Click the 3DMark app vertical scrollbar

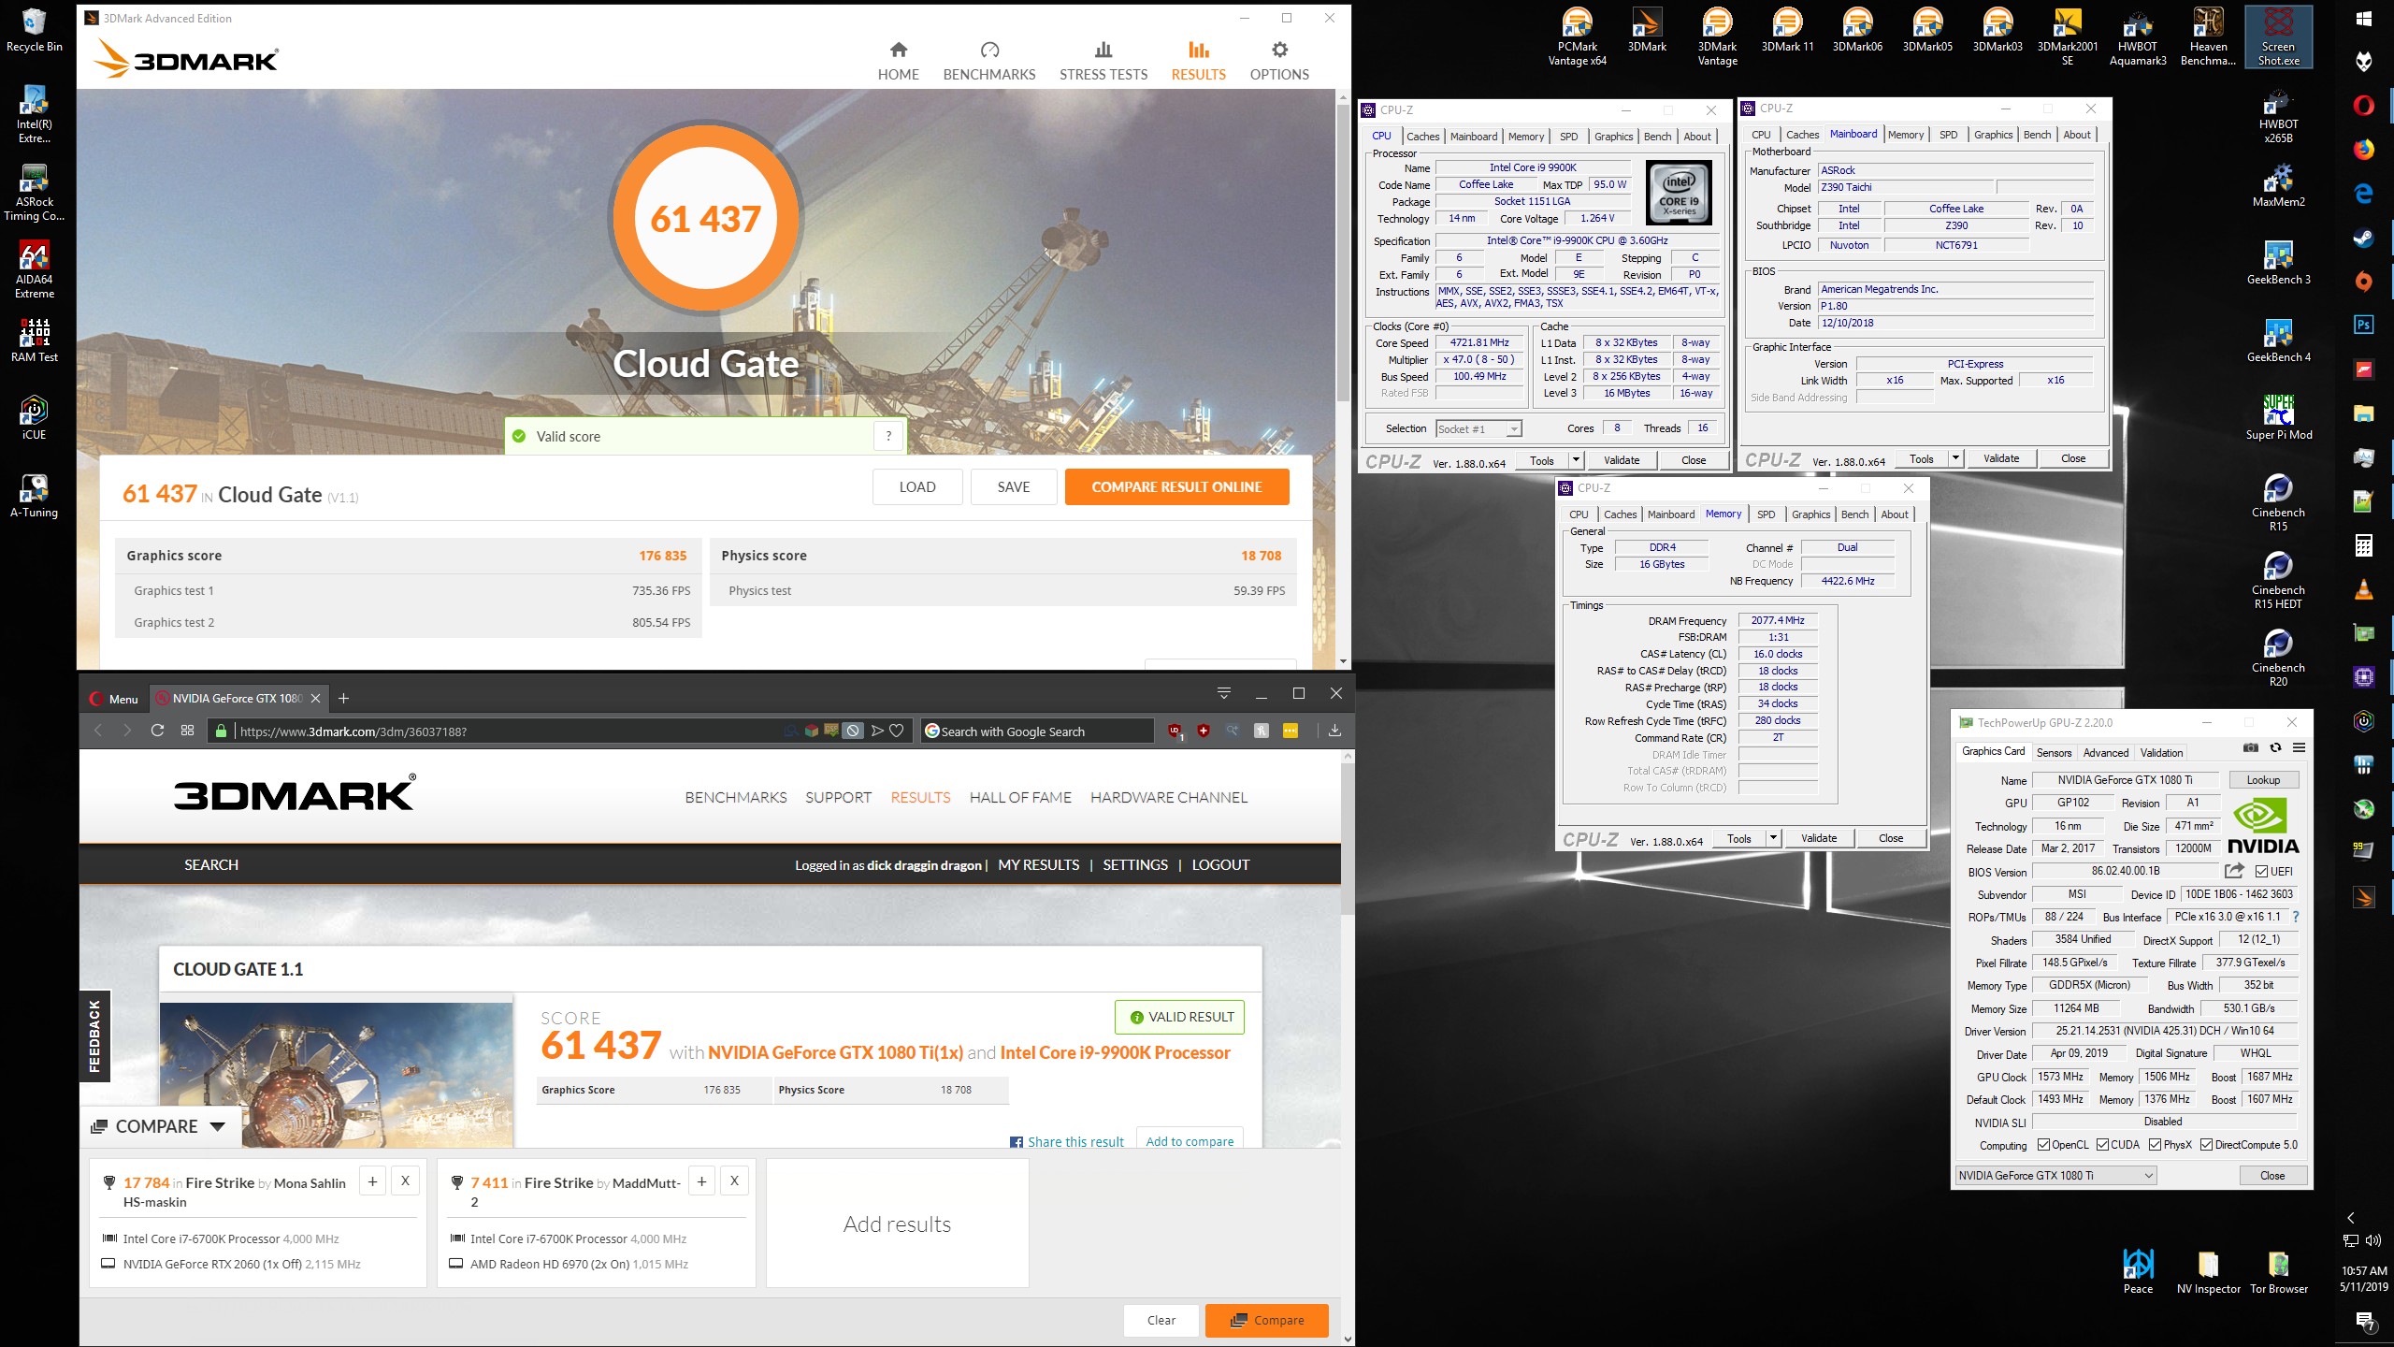1343,253
